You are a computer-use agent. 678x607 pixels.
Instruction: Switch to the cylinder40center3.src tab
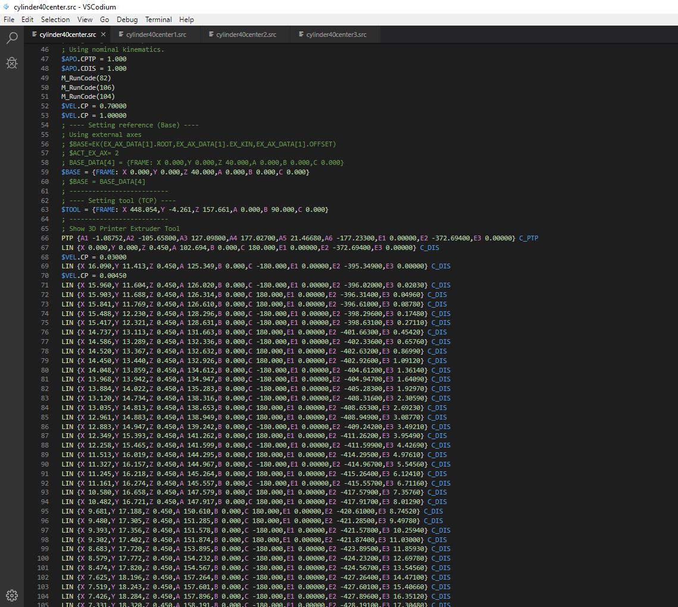(x=336, y=35)
